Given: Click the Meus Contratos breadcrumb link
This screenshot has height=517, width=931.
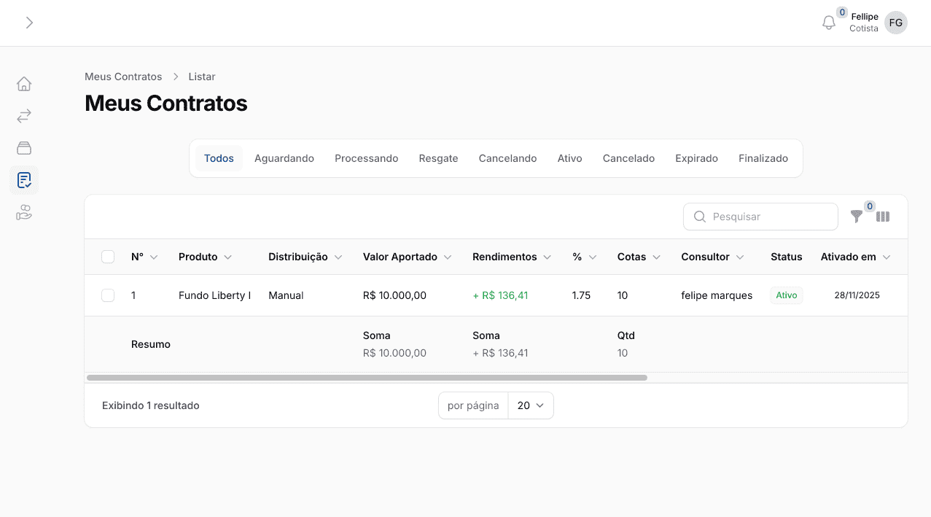Looking at the screenshot, I should (x=123, y=77).
